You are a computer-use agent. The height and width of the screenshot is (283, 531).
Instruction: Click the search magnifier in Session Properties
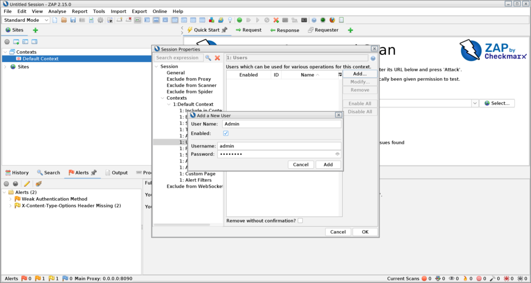tap(208, 58)
